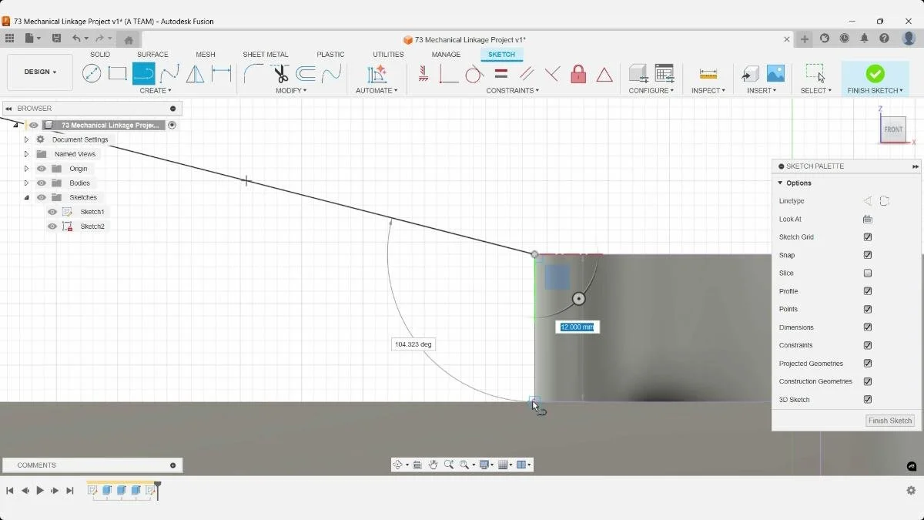Toggle the Points checkbox
This screenshot has height=520, width=924.
tap(868, 309)
